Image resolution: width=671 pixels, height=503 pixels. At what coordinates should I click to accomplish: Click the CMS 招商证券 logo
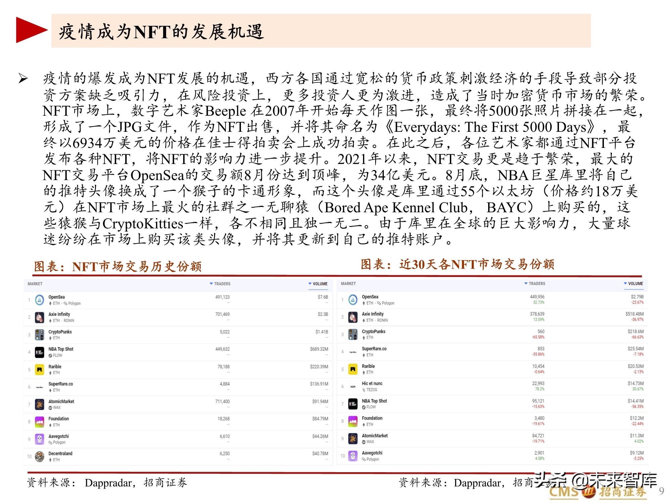pos(598,492)
